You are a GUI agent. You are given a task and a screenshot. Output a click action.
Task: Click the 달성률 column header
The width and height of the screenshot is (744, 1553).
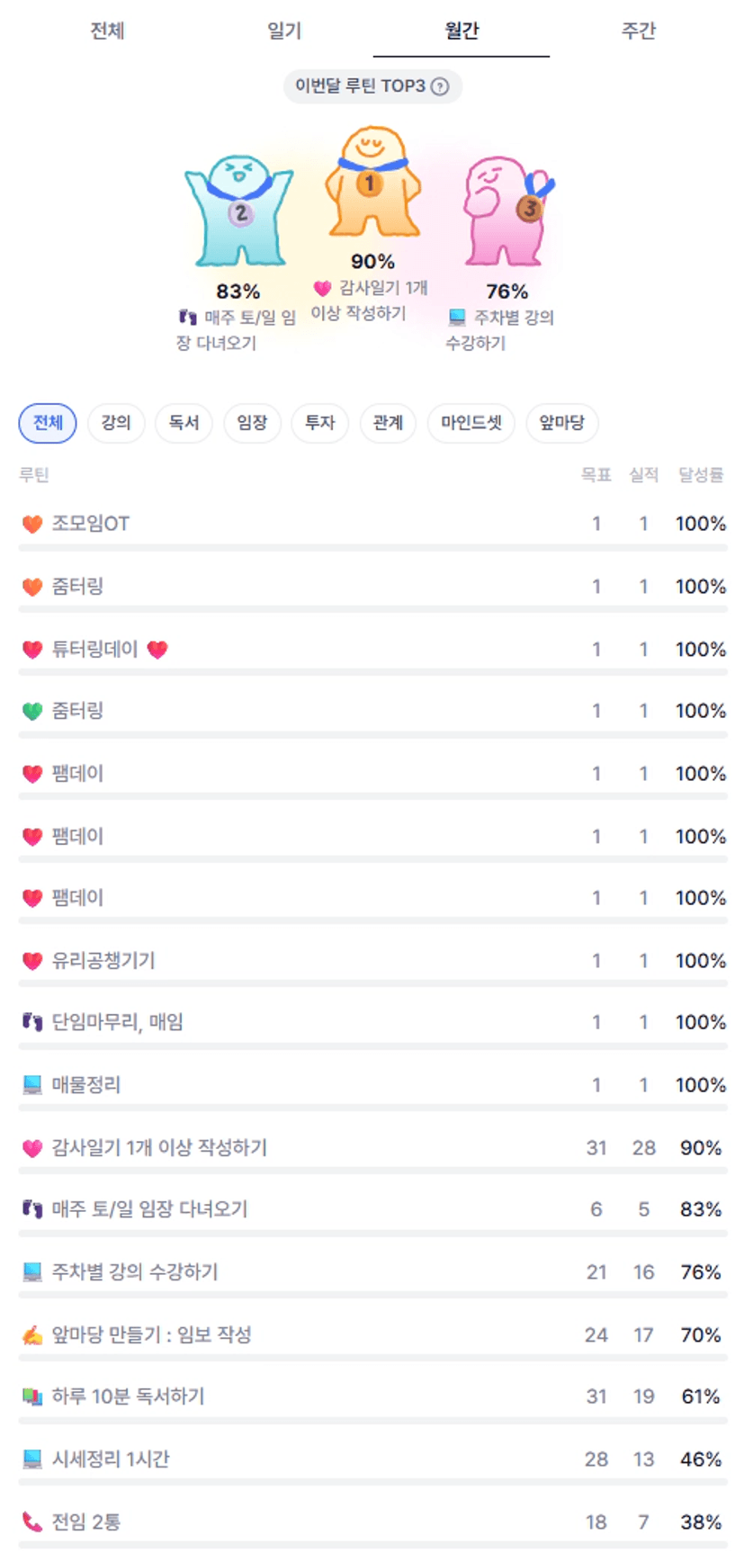click(701, 475)
